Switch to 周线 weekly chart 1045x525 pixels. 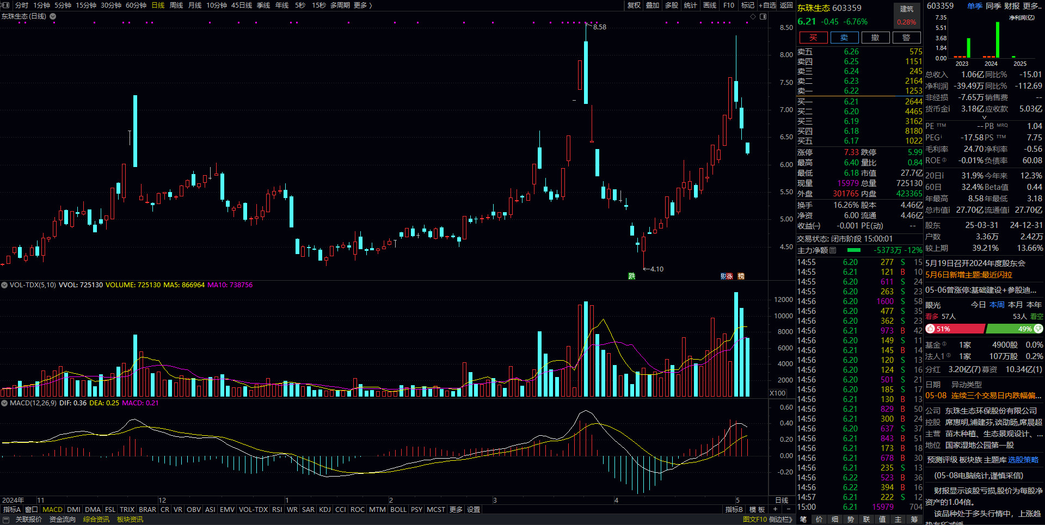(x=176, y=5)
